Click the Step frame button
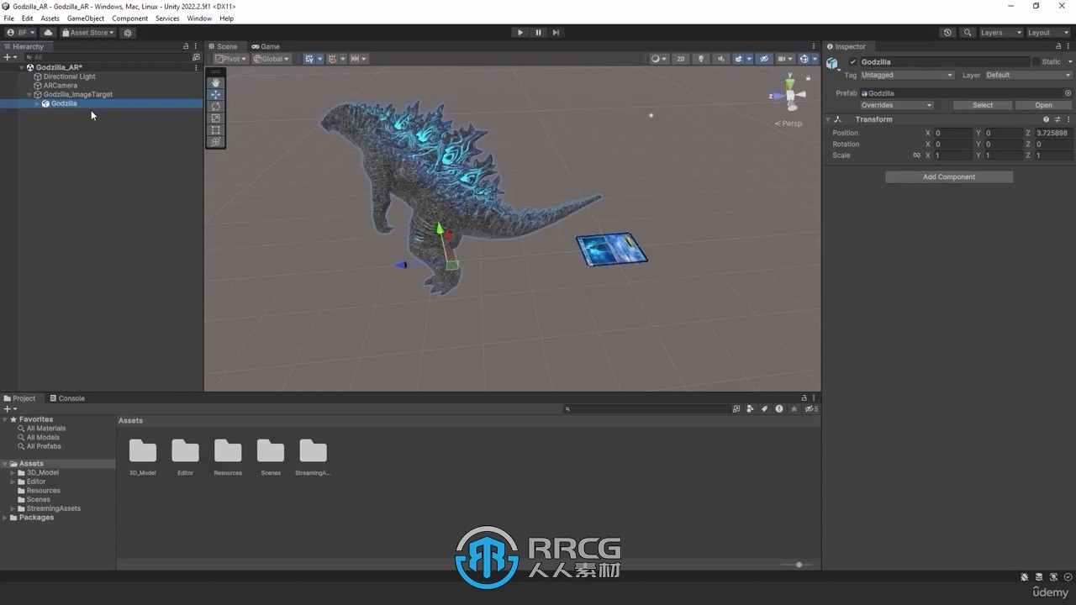Image resolution: width=1076 pixels, height=605 pixels. coord(556,33)
